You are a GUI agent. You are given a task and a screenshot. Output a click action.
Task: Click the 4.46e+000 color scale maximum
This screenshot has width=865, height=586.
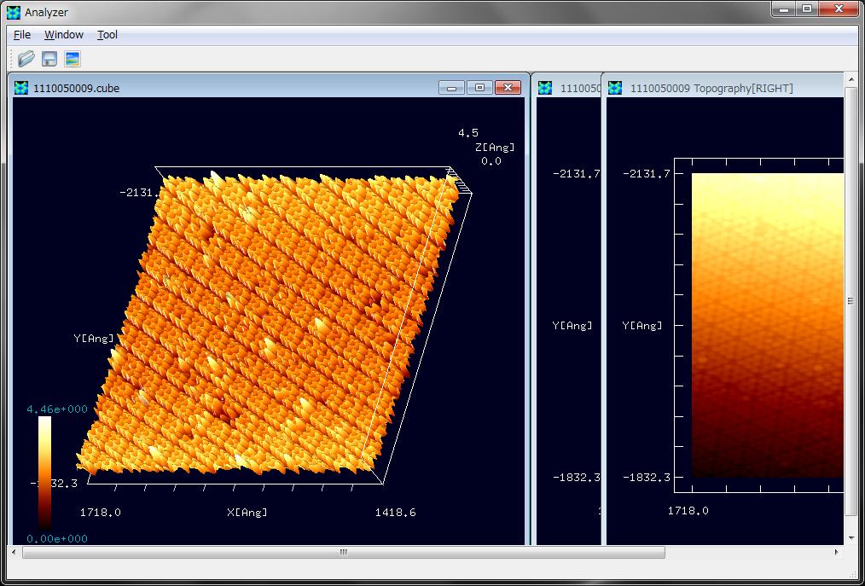pyautogui.click(x=57, y=409)
